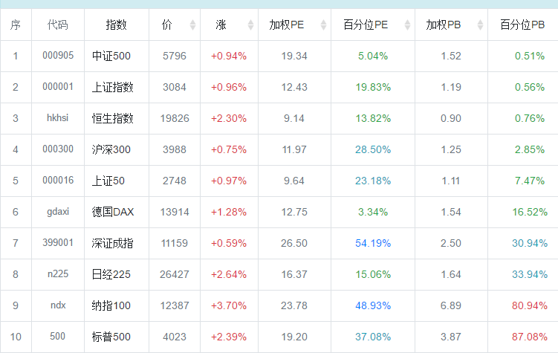Sort by the 涨 column arrows
The width and height of the screenshot is (558, 353).
point(250,25)
